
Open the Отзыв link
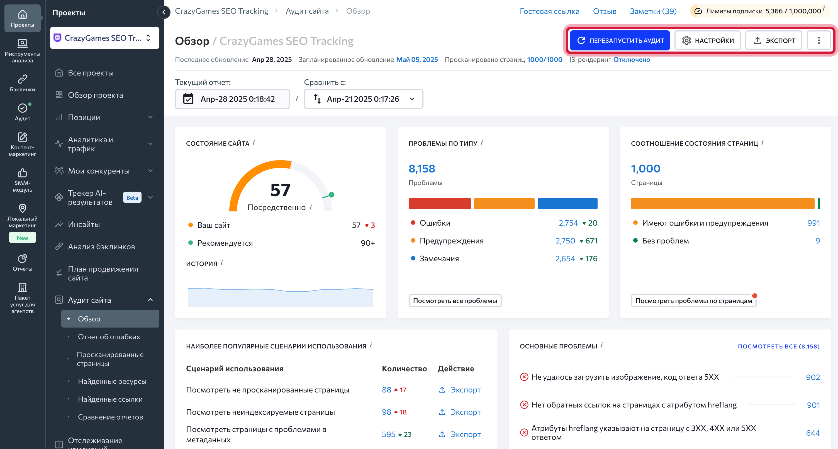pyautogui.click(x=605, y=11)
